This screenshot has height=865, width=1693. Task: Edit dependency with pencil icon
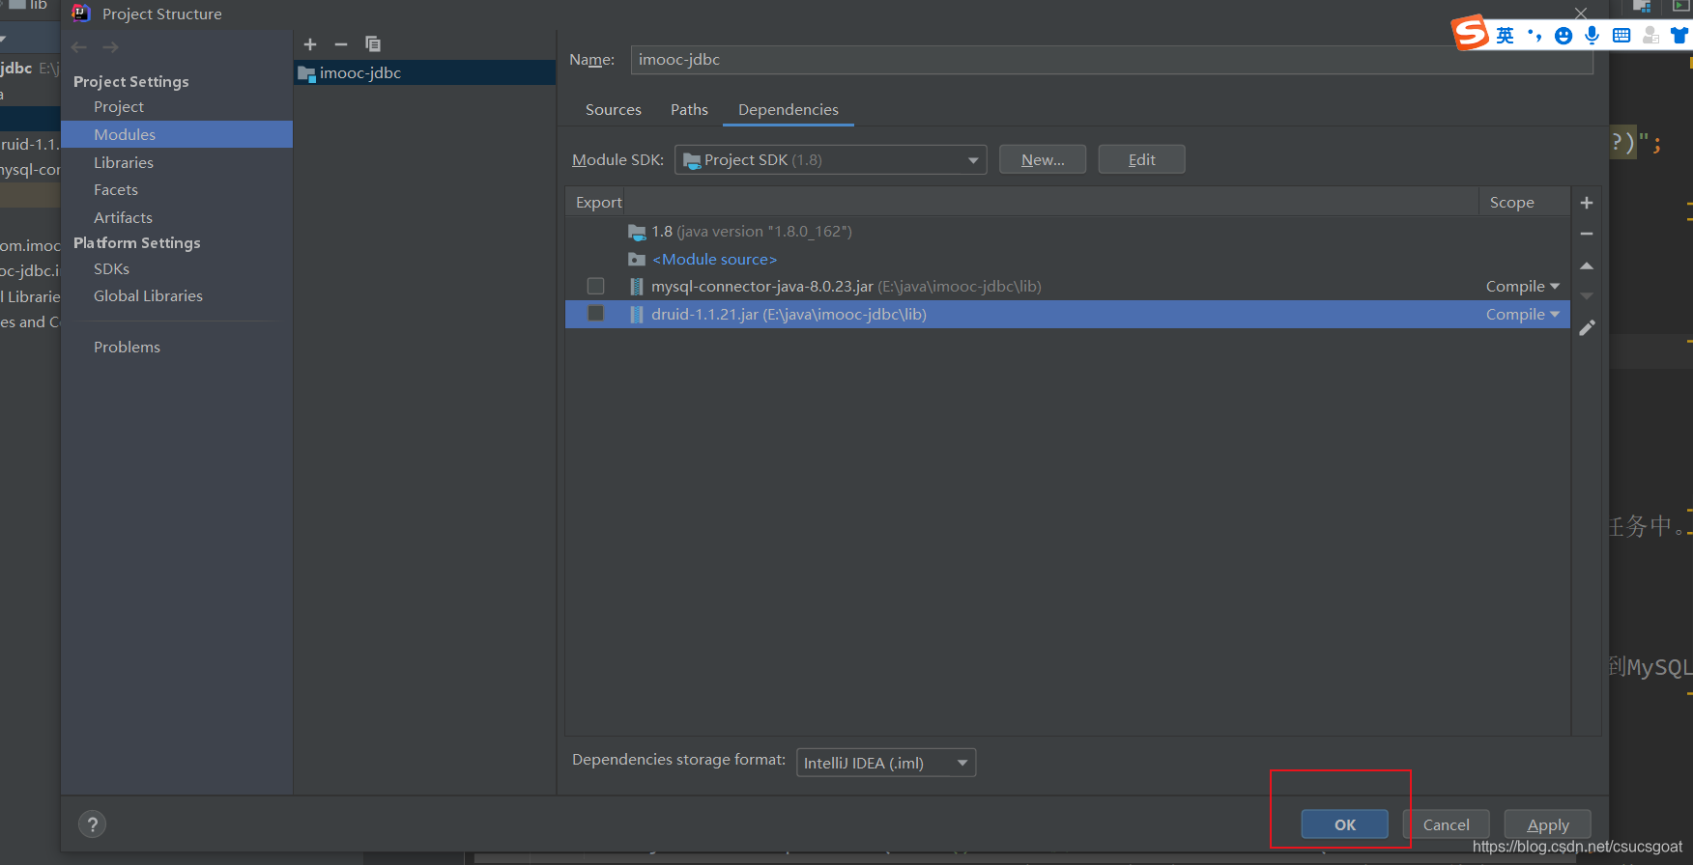click(x=1587, y=328)
